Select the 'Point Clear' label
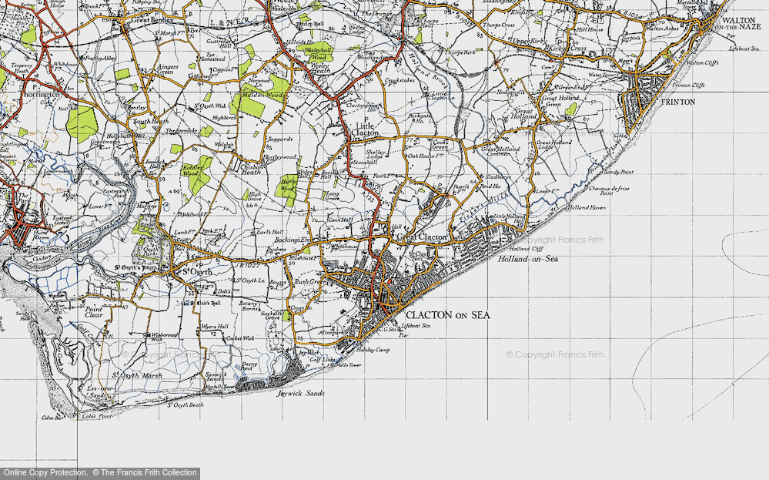 click(x=94, y=312)
